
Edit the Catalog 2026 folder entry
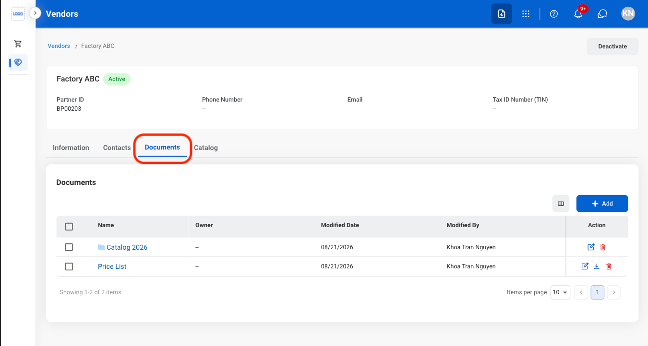pos(591,247)
